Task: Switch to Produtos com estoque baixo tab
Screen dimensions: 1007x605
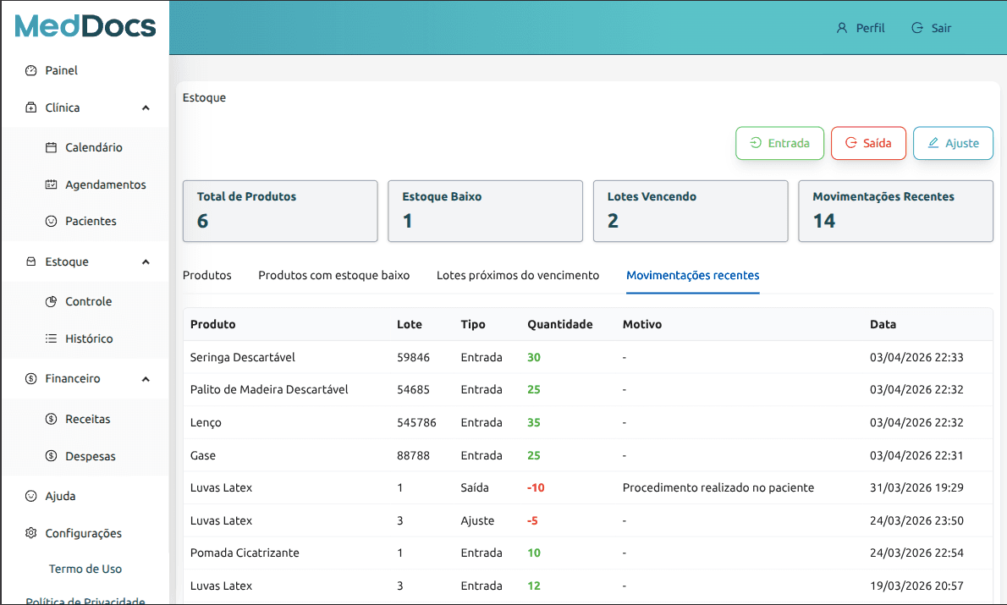Action: click(334, 274)
